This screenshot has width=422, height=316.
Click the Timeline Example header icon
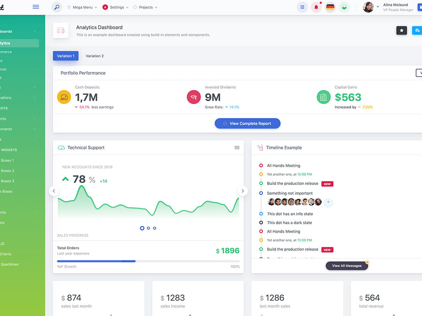click(260, 147)
